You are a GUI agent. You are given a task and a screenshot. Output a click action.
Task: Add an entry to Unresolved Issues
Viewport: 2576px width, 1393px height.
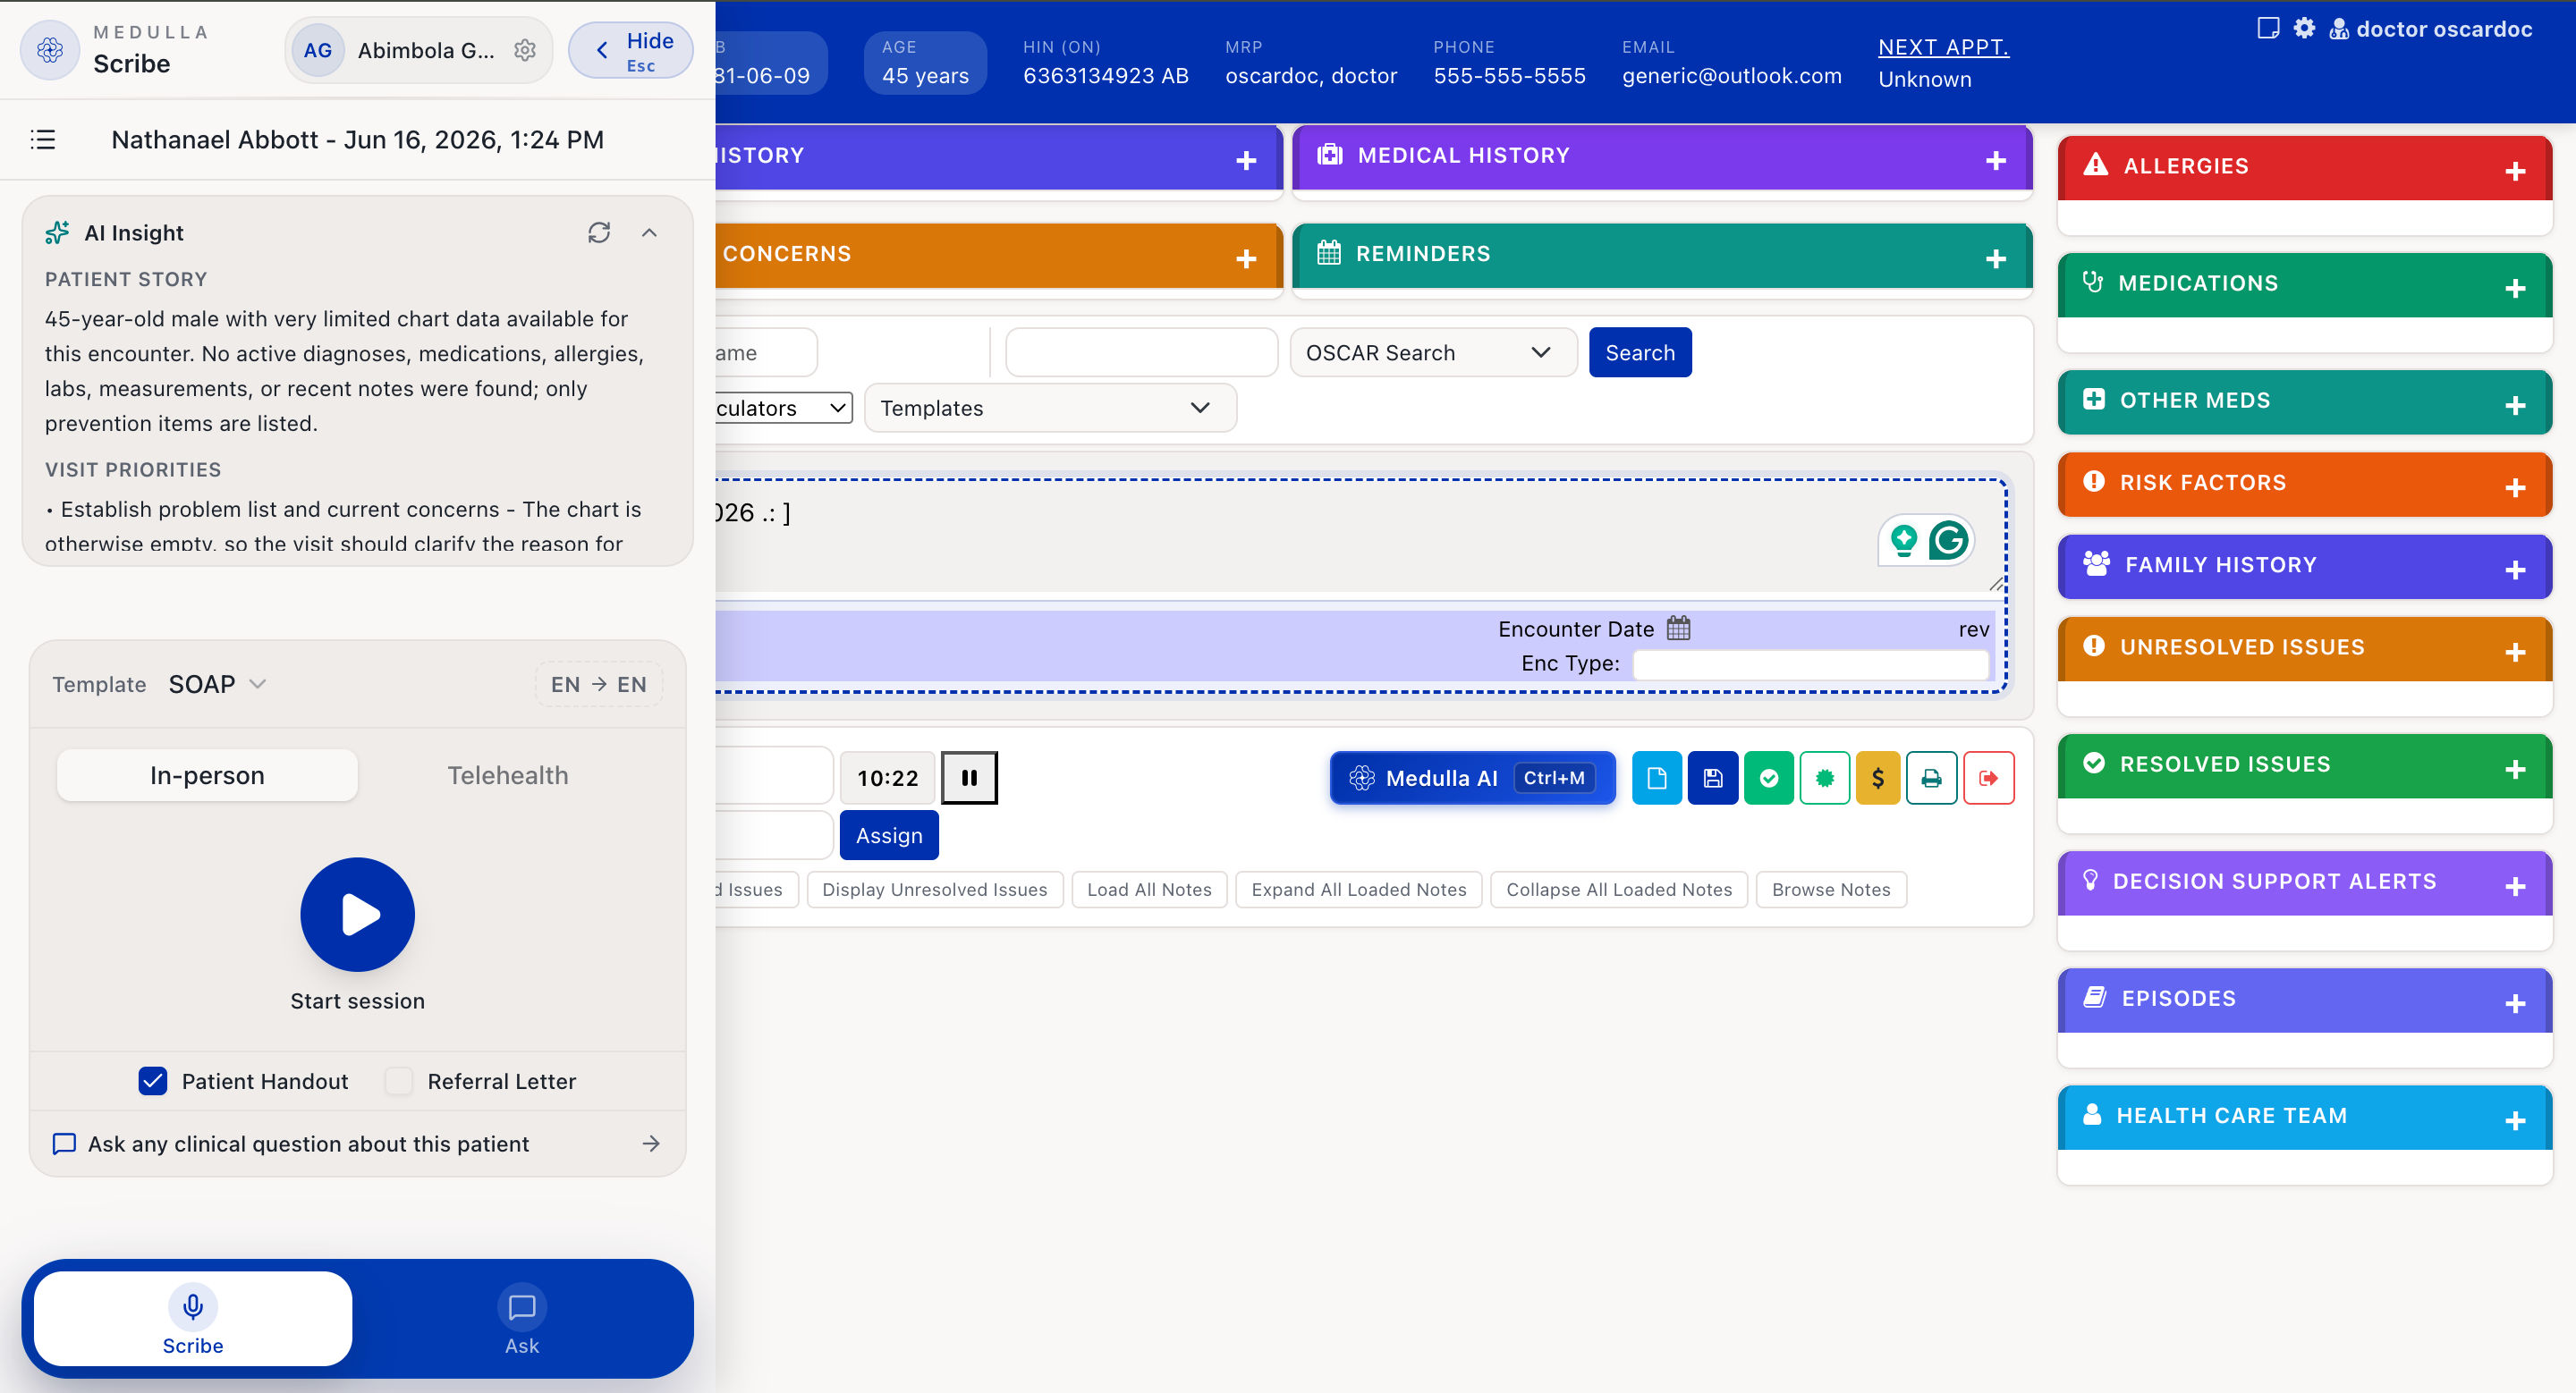coord(2516,652)
